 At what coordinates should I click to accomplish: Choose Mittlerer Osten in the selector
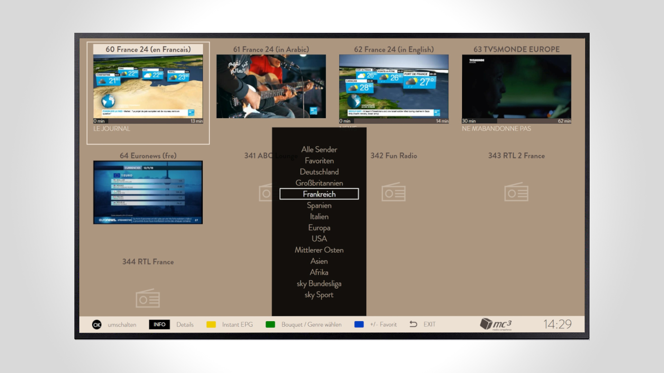point(319,250)
